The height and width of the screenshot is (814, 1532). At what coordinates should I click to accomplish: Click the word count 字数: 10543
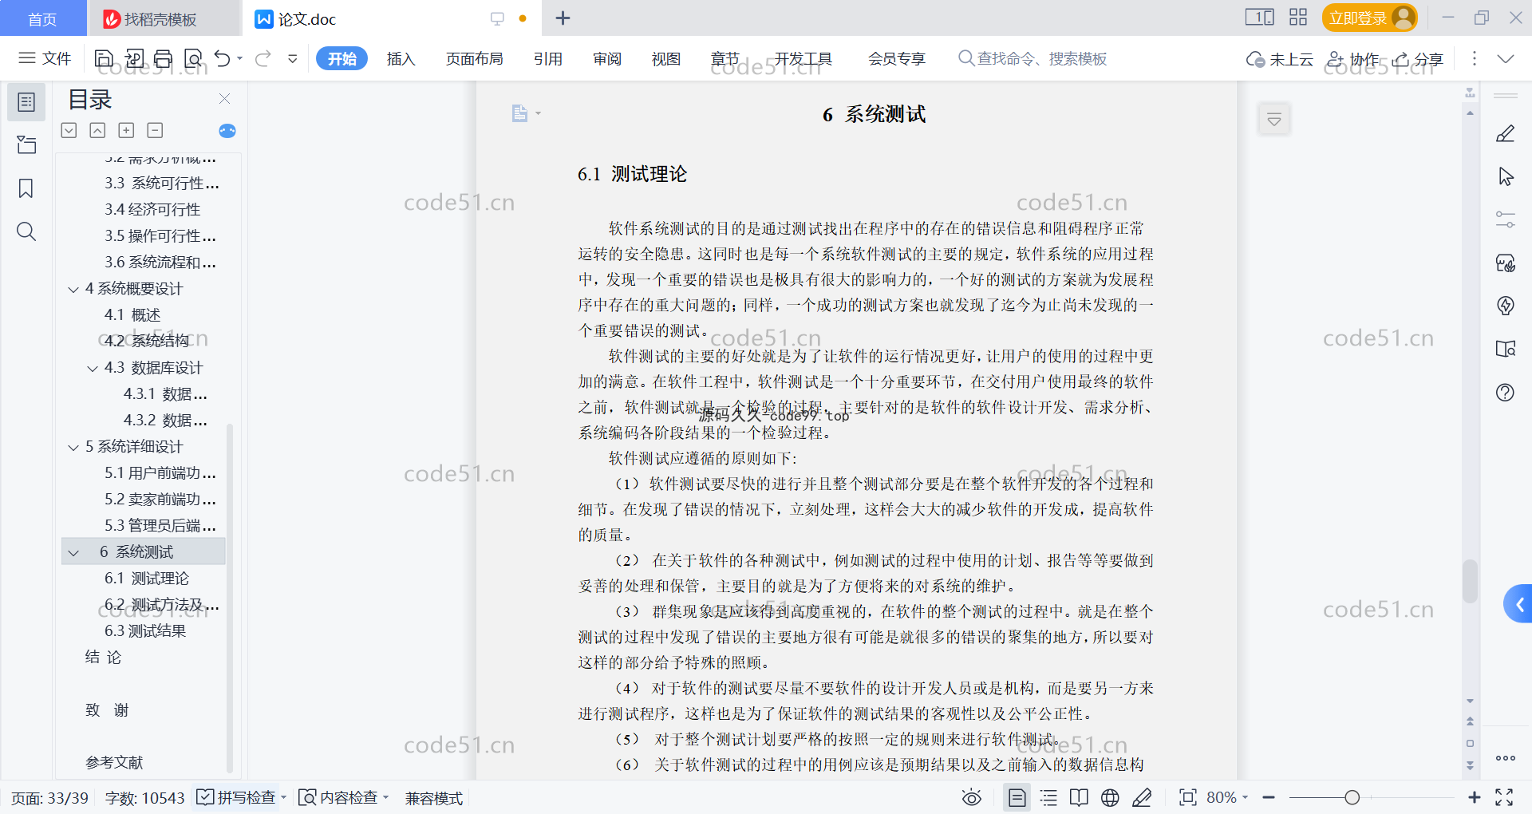(144, 797)
